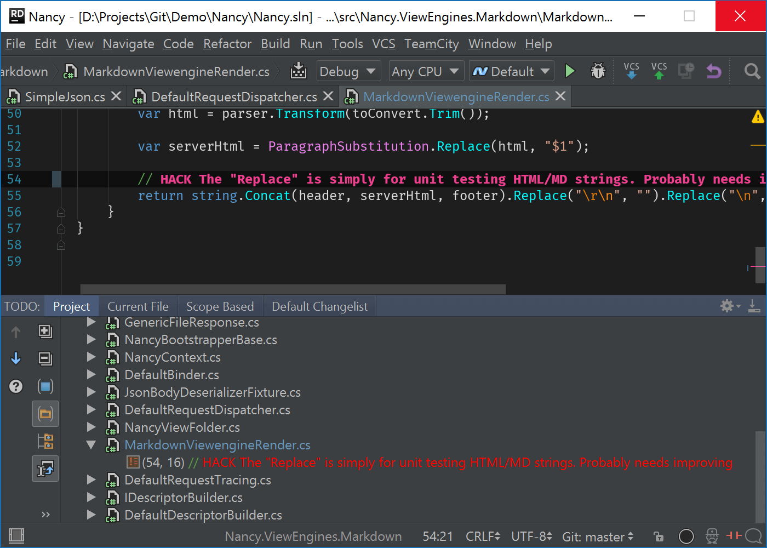Expand GenericFileResponse.cs TODO node
Screen dimensions: 767x548
[x=91, y=322]
